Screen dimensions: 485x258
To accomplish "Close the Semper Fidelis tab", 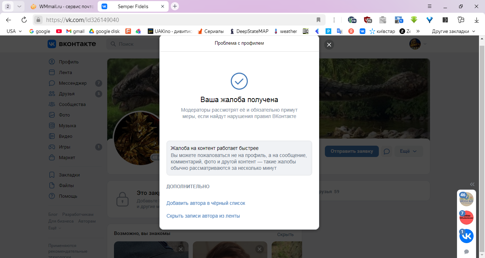I will pos(163,6).
